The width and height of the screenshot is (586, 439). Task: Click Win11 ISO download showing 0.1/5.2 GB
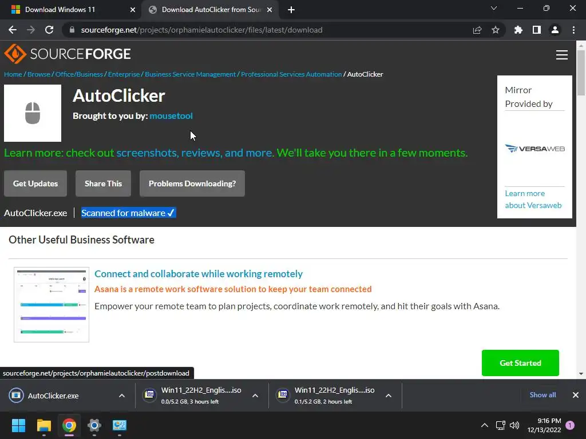pyautogui.click(x=325, y=396)
